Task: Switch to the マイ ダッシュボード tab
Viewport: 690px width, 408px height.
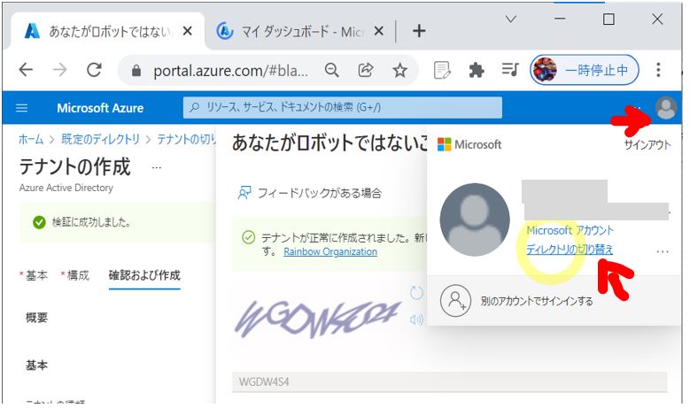Action: [299, 31]
